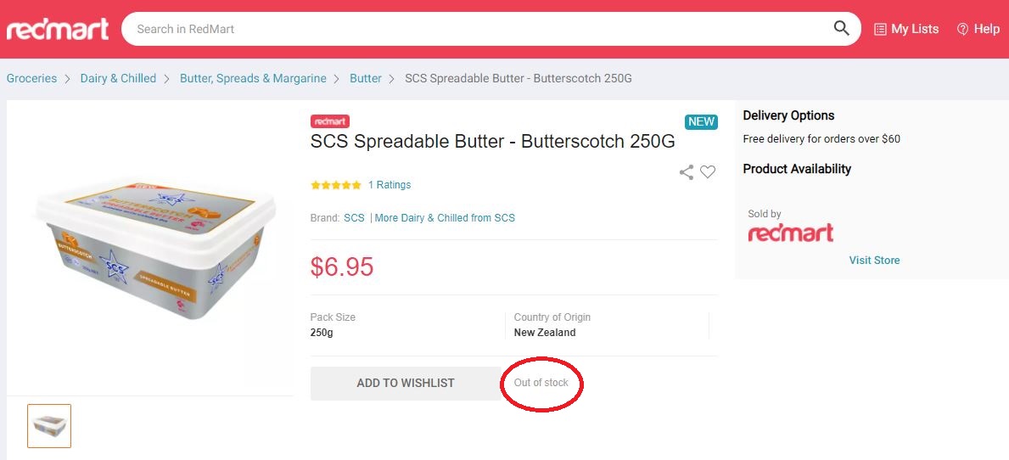Select the product image thumbnail
Image resolution: width=1009 pixels, height=460 pixels.
(49, 425)
